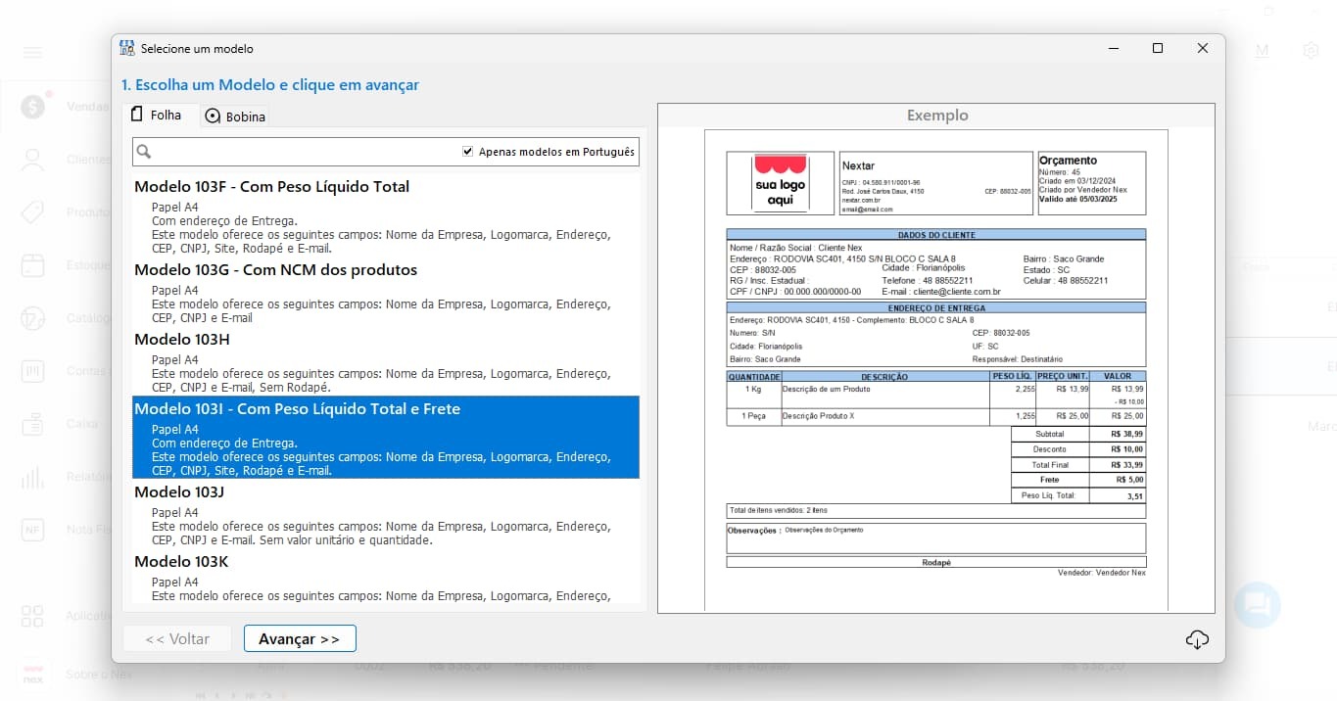This screenshot has width=1337, height=701.
Task: Select Modelo 103K in the list
Action: click(x=386, y=578)
